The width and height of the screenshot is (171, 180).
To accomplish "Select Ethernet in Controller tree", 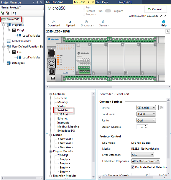I will pyautogui.click(x=63, y=118).
